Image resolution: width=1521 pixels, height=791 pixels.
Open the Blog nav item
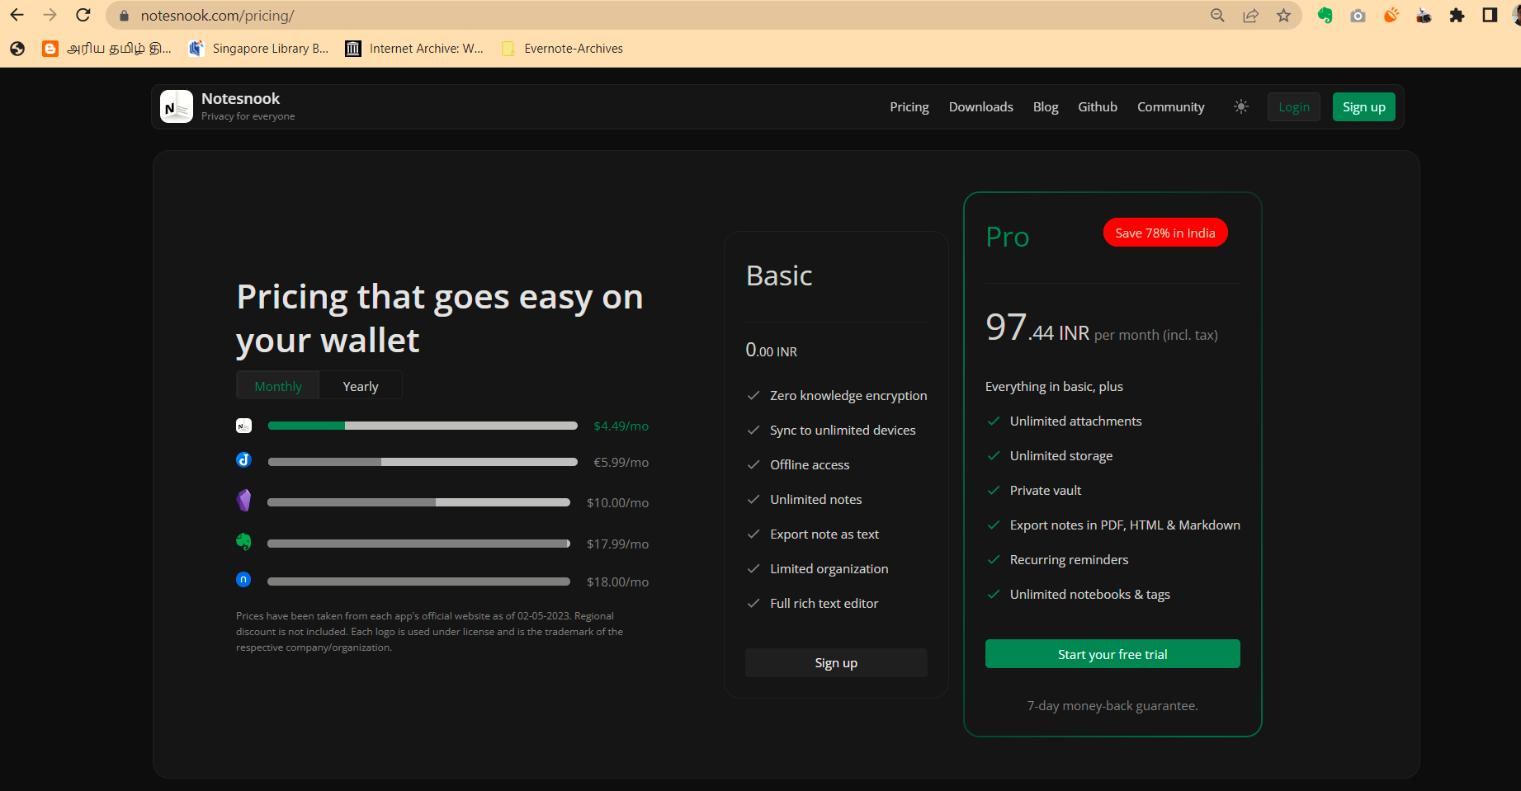[1046, 107]
